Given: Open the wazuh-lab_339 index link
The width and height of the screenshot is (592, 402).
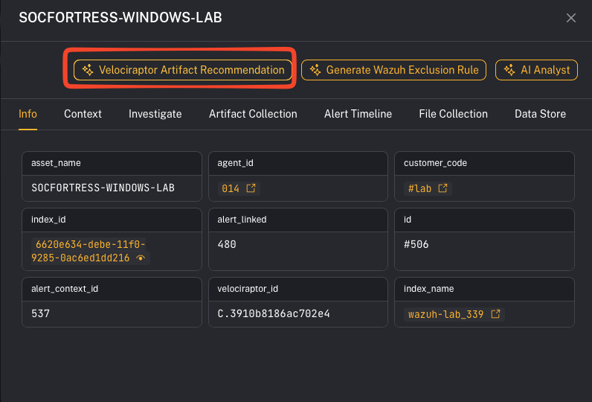Looking at the screenshot, I should tap(454, 314).
